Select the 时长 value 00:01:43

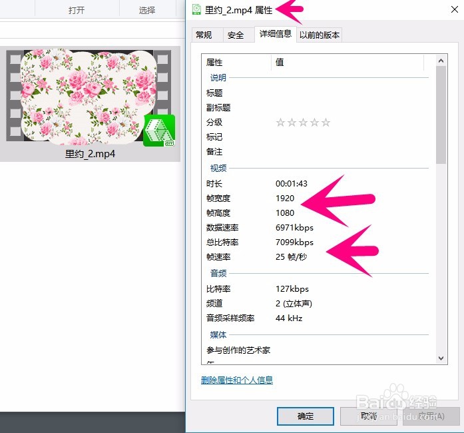(292, 184)
